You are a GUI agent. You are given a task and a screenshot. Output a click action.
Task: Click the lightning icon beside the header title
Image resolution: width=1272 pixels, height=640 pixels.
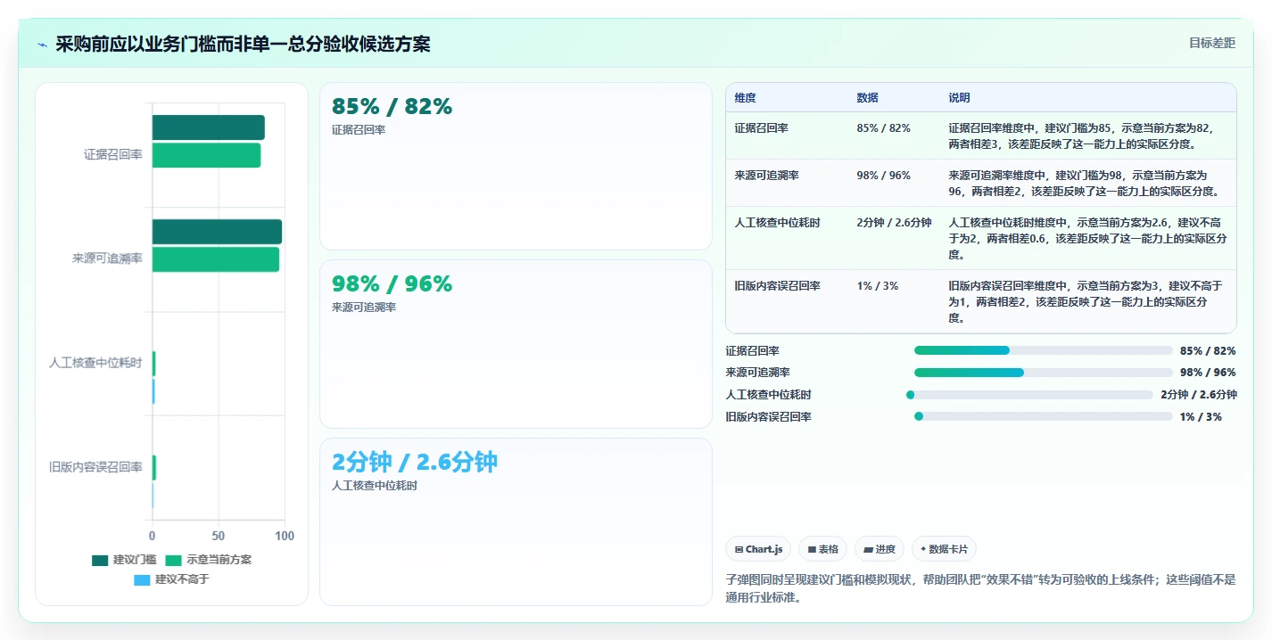pos(42,45)
